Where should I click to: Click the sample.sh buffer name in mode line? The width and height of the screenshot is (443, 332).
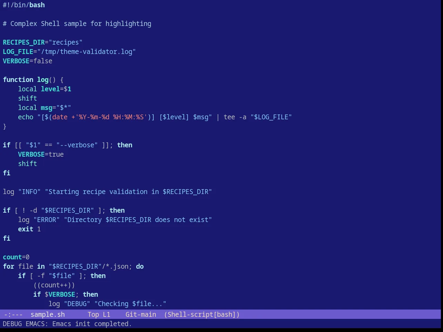click(48, 314)
